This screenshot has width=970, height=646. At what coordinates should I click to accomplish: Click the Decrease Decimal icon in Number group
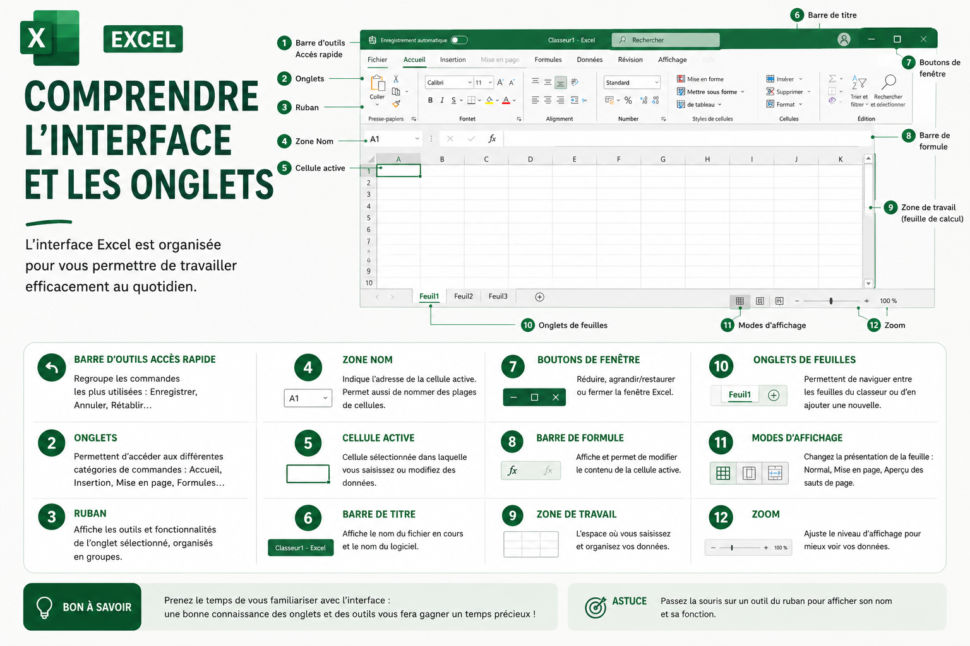tap(656, 100)
